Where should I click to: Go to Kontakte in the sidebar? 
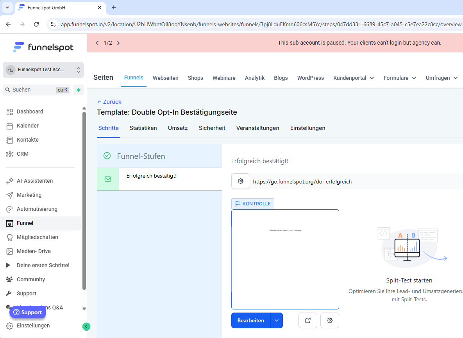[x=27, y=140]
